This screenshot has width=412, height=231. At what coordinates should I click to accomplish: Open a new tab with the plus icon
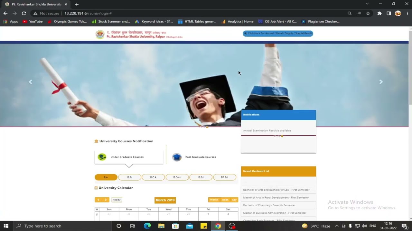(x=77, y=4)
